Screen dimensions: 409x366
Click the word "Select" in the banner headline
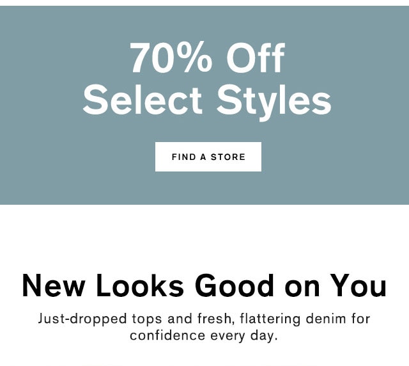point(143,100)
